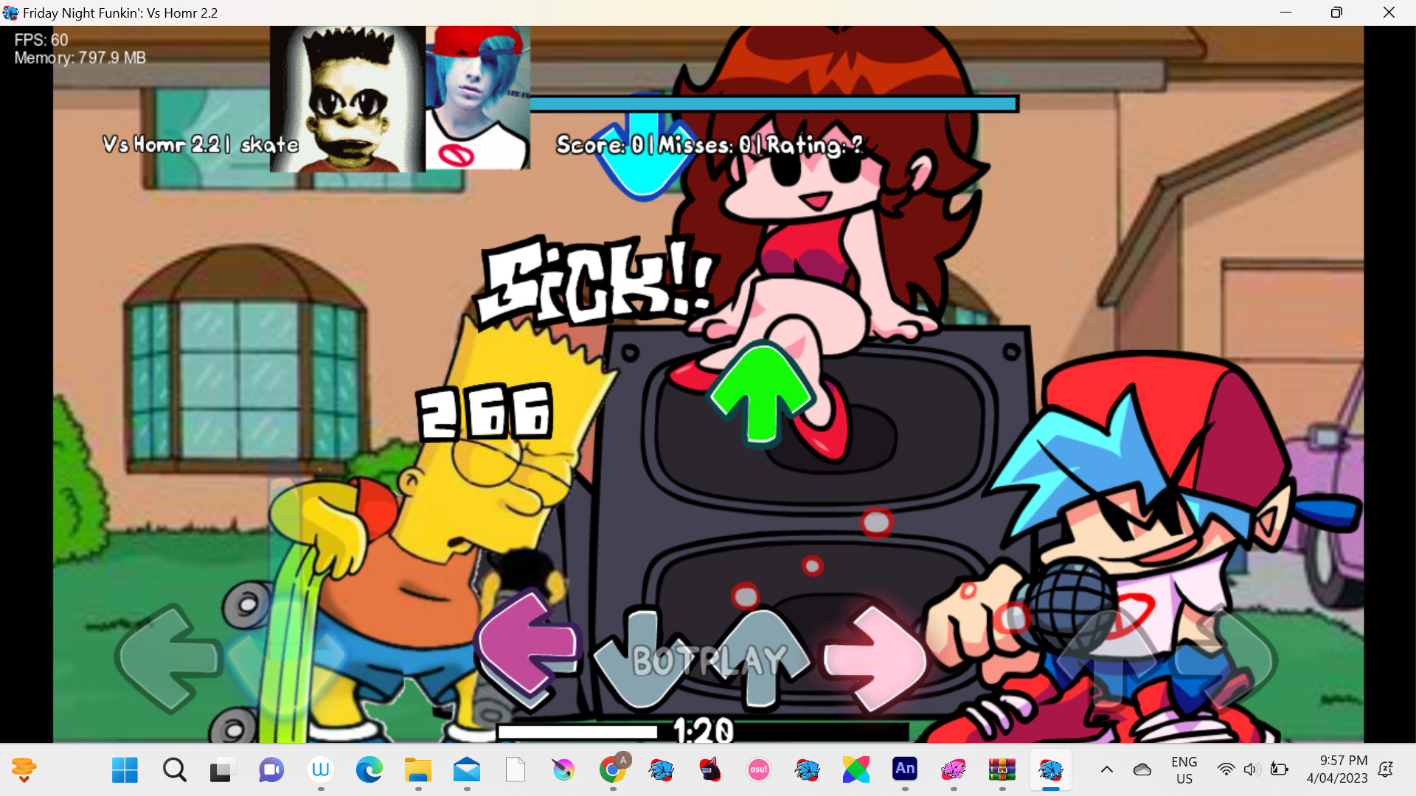
Task: Open osu! from the taskbar
Action: (758, 770)
